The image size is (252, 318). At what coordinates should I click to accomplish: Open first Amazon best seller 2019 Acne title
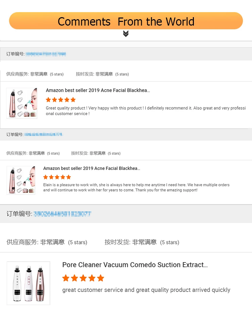click(98, 91)
